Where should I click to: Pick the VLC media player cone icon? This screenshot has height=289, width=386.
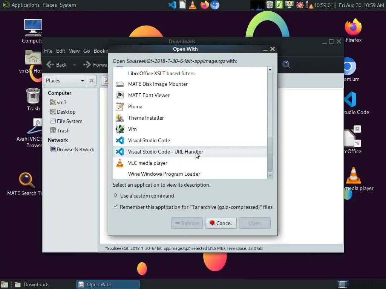click(x=120, y=163)
